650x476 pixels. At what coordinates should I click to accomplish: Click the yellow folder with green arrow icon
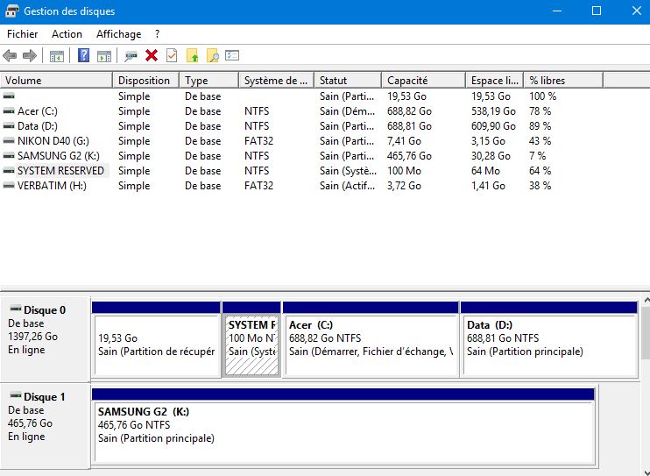(193, 56)
